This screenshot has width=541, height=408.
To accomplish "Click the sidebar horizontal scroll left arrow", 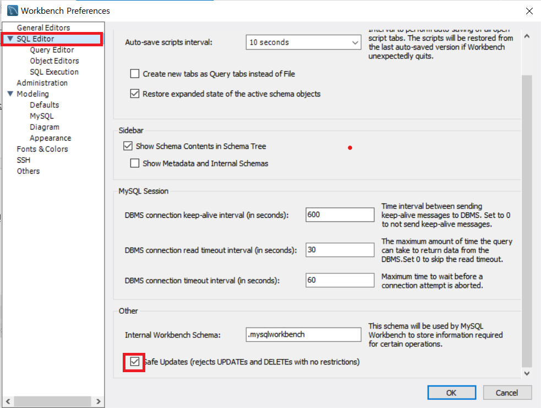I will (8, 401).
